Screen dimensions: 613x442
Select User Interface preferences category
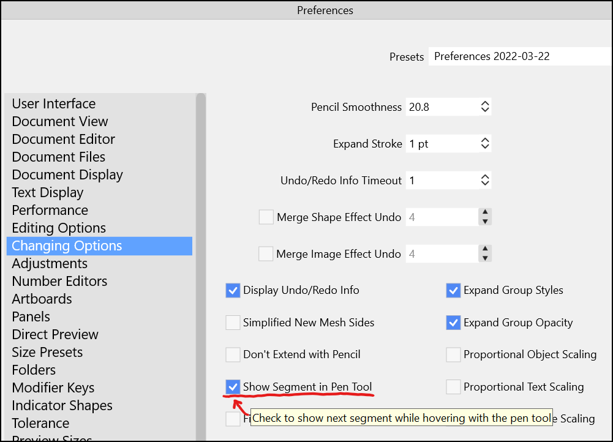[x=54, y=103]
